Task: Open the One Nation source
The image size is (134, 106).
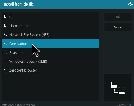Action: tap(50, 44)
